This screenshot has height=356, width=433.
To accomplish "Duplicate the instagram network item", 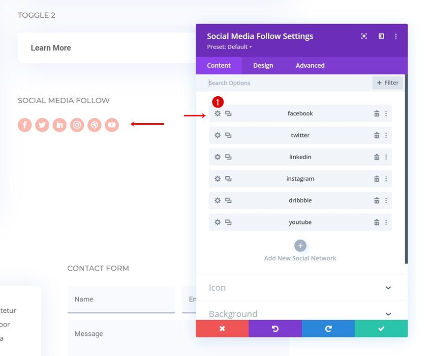I will 228,179.
